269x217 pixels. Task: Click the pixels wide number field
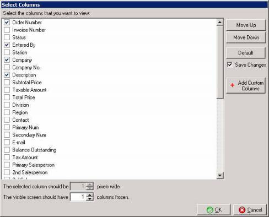(78, 187)
